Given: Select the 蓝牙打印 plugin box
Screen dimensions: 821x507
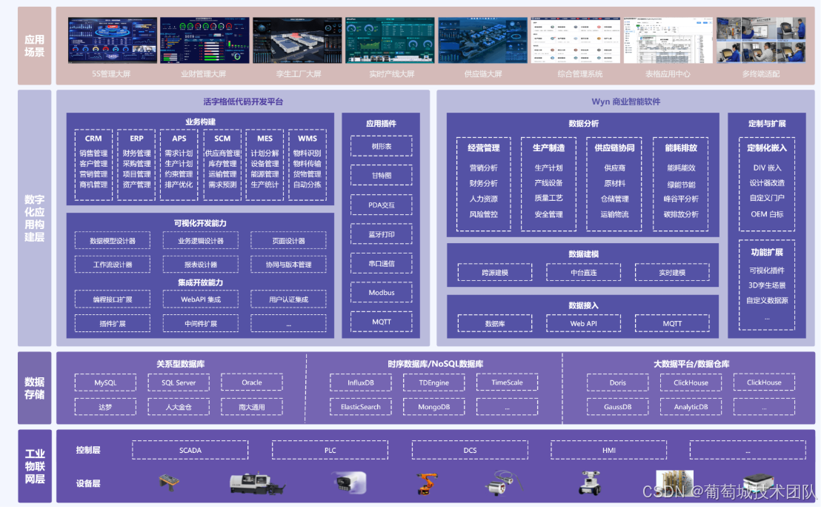Looking at the screenshot, I should (381, 234).
